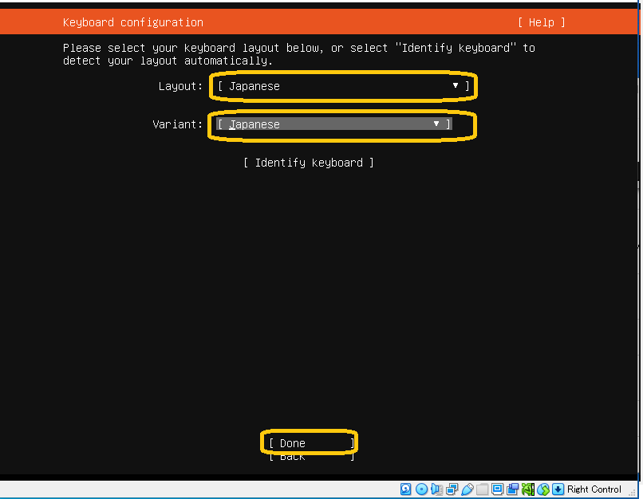Open the Help menu in the header
Image resolution: width=643 pixels, height=499 pixels.
pyautogui.click(x=541, y=22)
